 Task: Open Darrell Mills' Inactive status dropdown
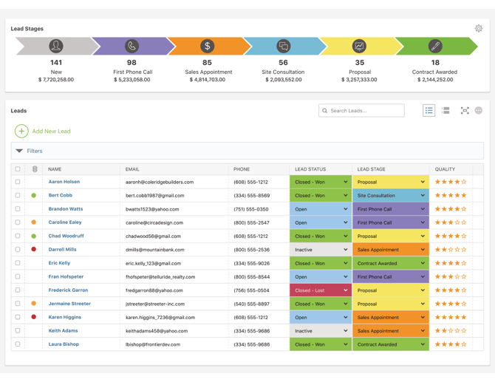pyautogui.click(x=321, y=250)
